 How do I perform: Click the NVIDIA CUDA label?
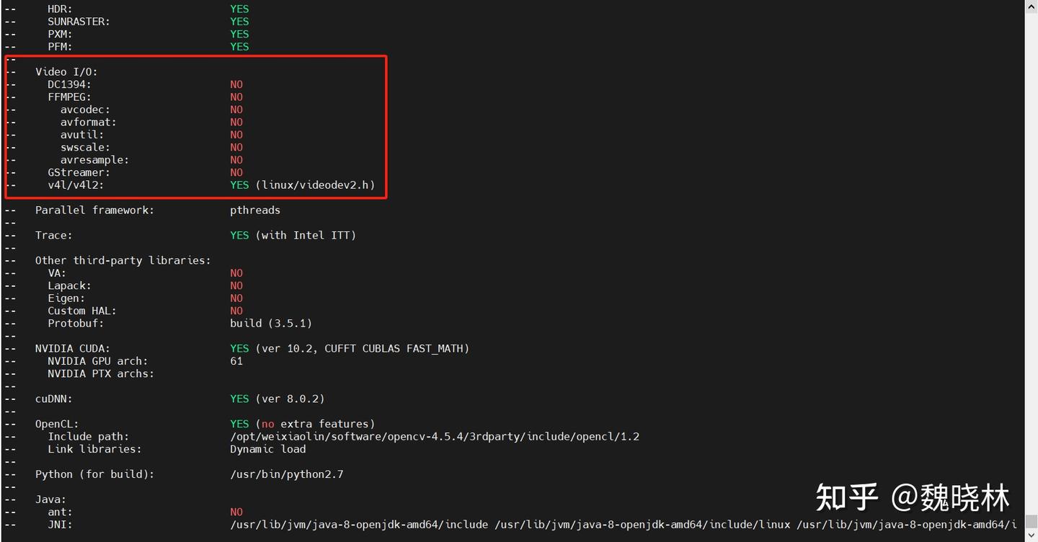(x=73, y=349)
